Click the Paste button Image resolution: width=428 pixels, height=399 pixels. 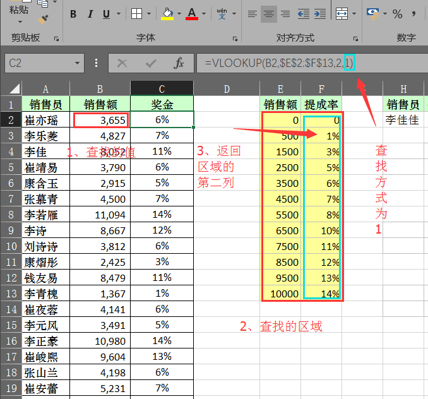(18, 10)
